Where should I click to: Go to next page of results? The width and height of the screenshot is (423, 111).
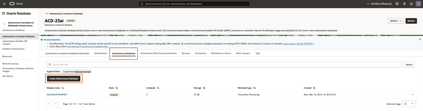[56, 104]
